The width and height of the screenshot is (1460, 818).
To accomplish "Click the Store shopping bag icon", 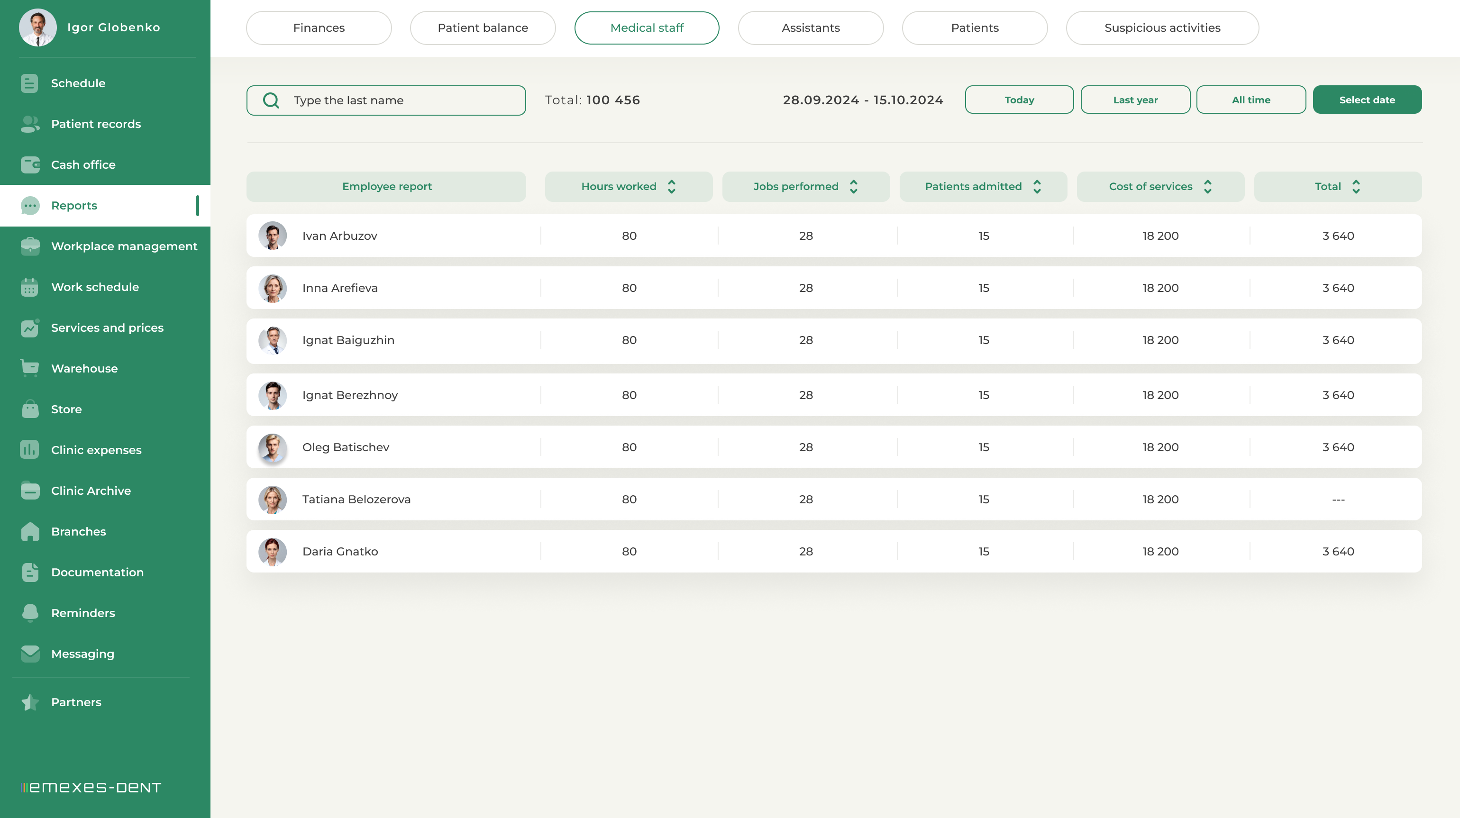I will pyautogui.click(x=29, y=409).
